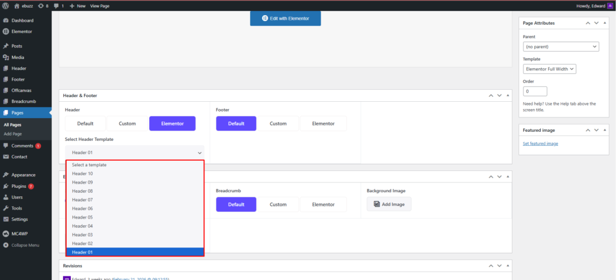This screenshot has height=280, width=616.
Task: Select Custom option under Footer
Action: coord(278,123)
